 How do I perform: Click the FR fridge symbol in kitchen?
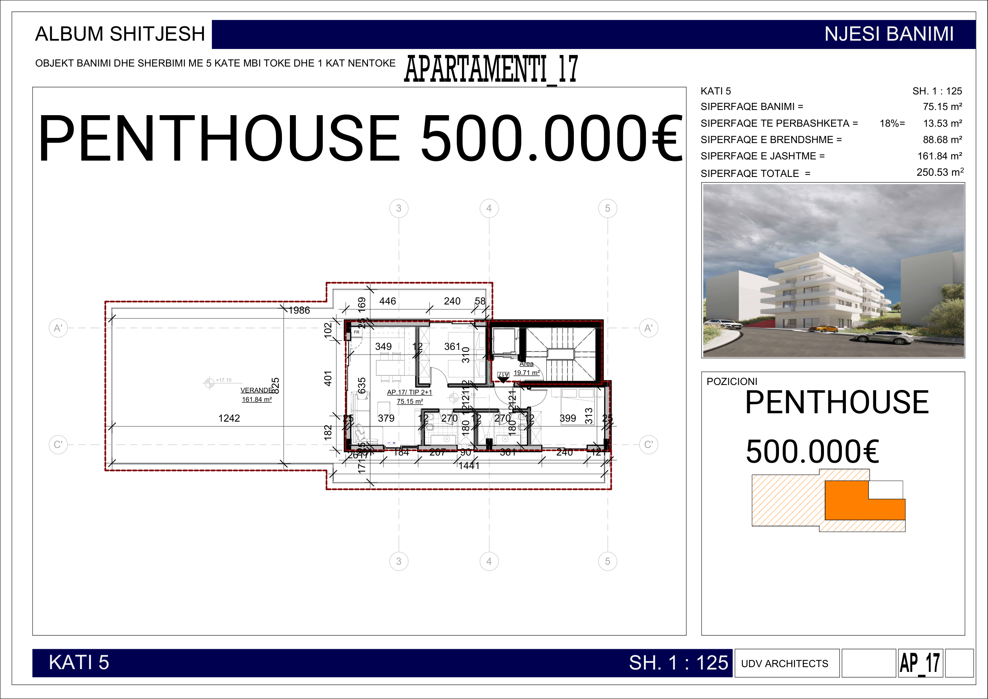click(357, 332)
